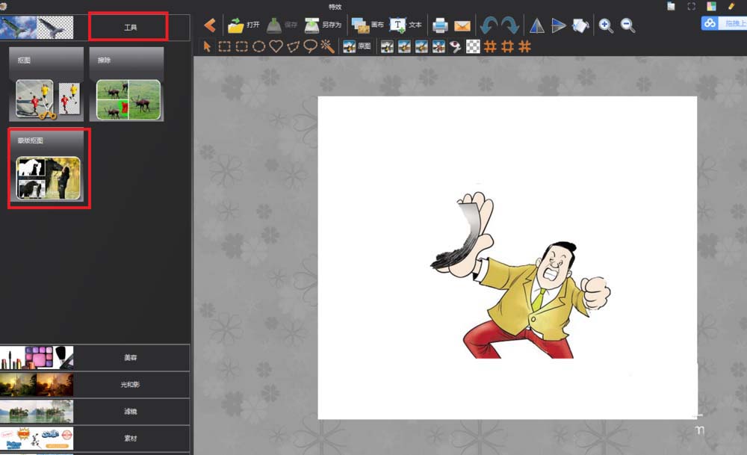Click the rotate image icon

pos(580,25)
